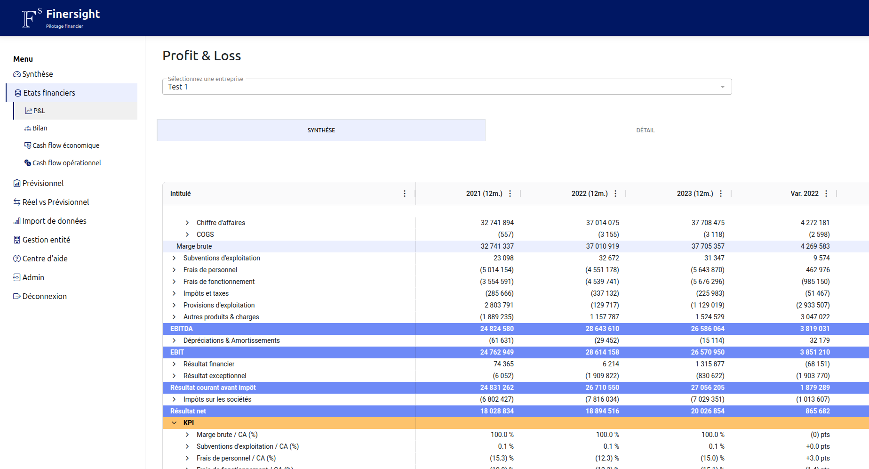Open Bilan in the sidebar
Image resolution: width=869 pixels, height=469 pixels.
pyautogui.click(x=40, y=128)
